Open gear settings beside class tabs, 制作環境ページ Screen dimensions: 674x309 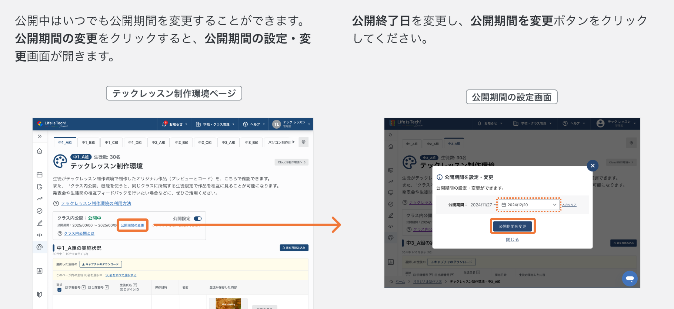tap(304, 142)
